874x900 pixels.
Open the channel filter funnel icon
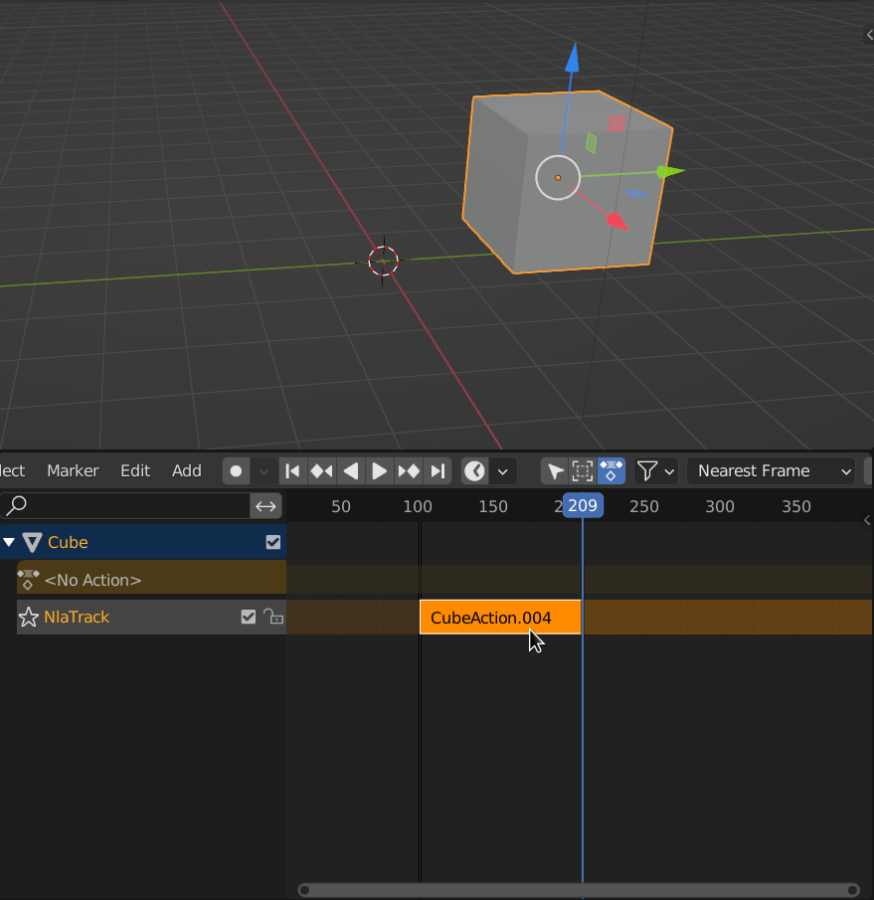tap(648, 470)
